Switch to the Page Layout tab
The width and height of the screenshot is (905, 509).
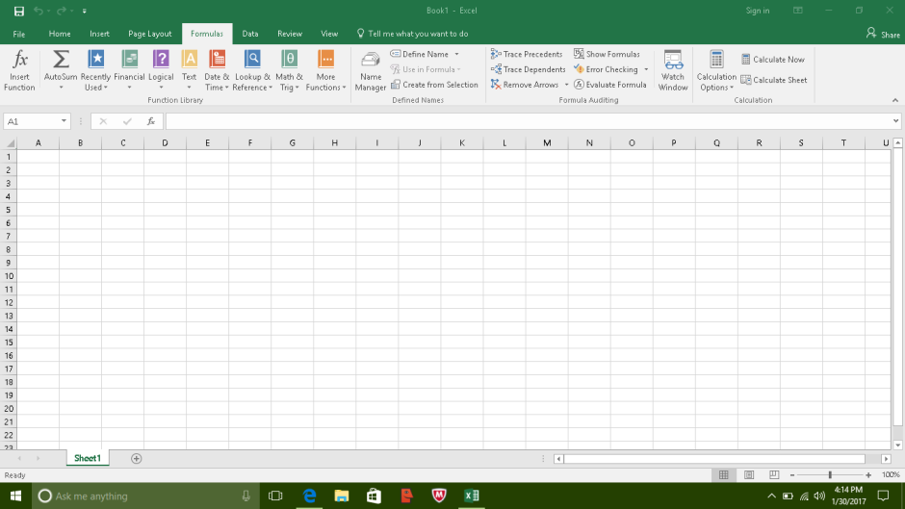(x=149, y=34)
